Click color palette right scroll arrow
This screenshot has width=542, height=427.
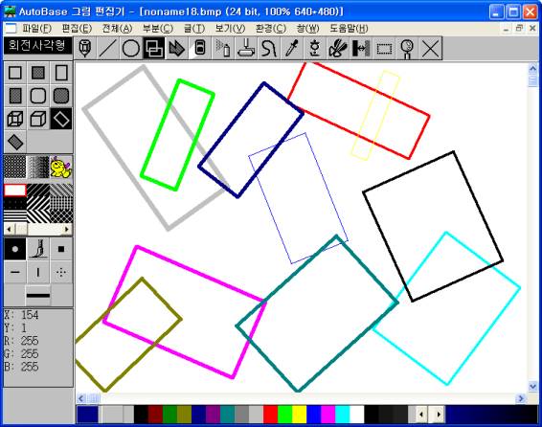click(439, 414)
